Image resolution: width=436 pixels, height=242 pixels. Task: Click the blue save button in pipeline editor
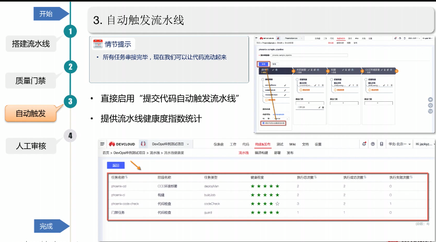tap(264, 64)
